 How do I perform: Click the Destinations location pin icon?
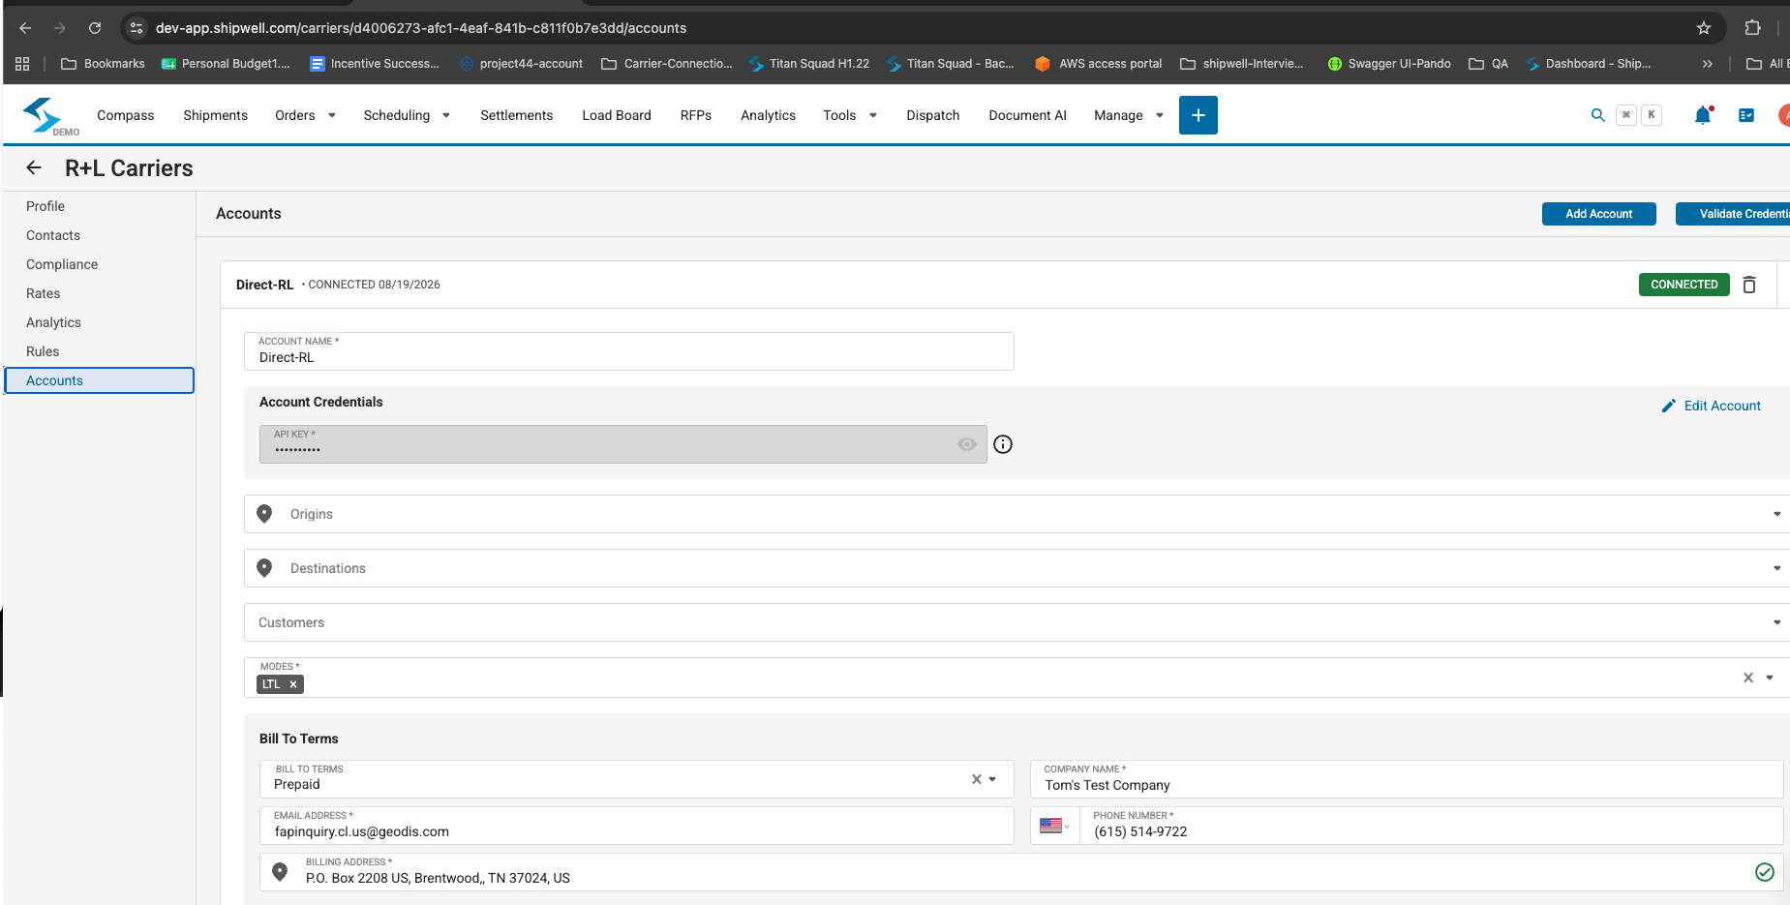tap(264, 568)
